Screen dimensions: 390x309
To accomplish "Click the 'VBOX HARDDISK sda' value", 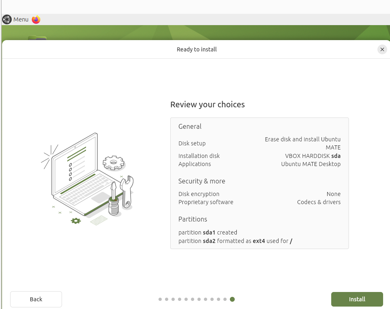I will pos(313,156).
